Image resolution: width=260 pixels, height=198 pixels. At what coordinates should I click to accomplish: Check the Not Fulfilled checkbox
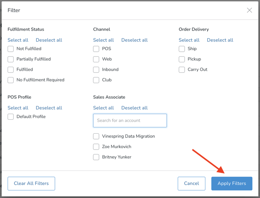point(11,49)
